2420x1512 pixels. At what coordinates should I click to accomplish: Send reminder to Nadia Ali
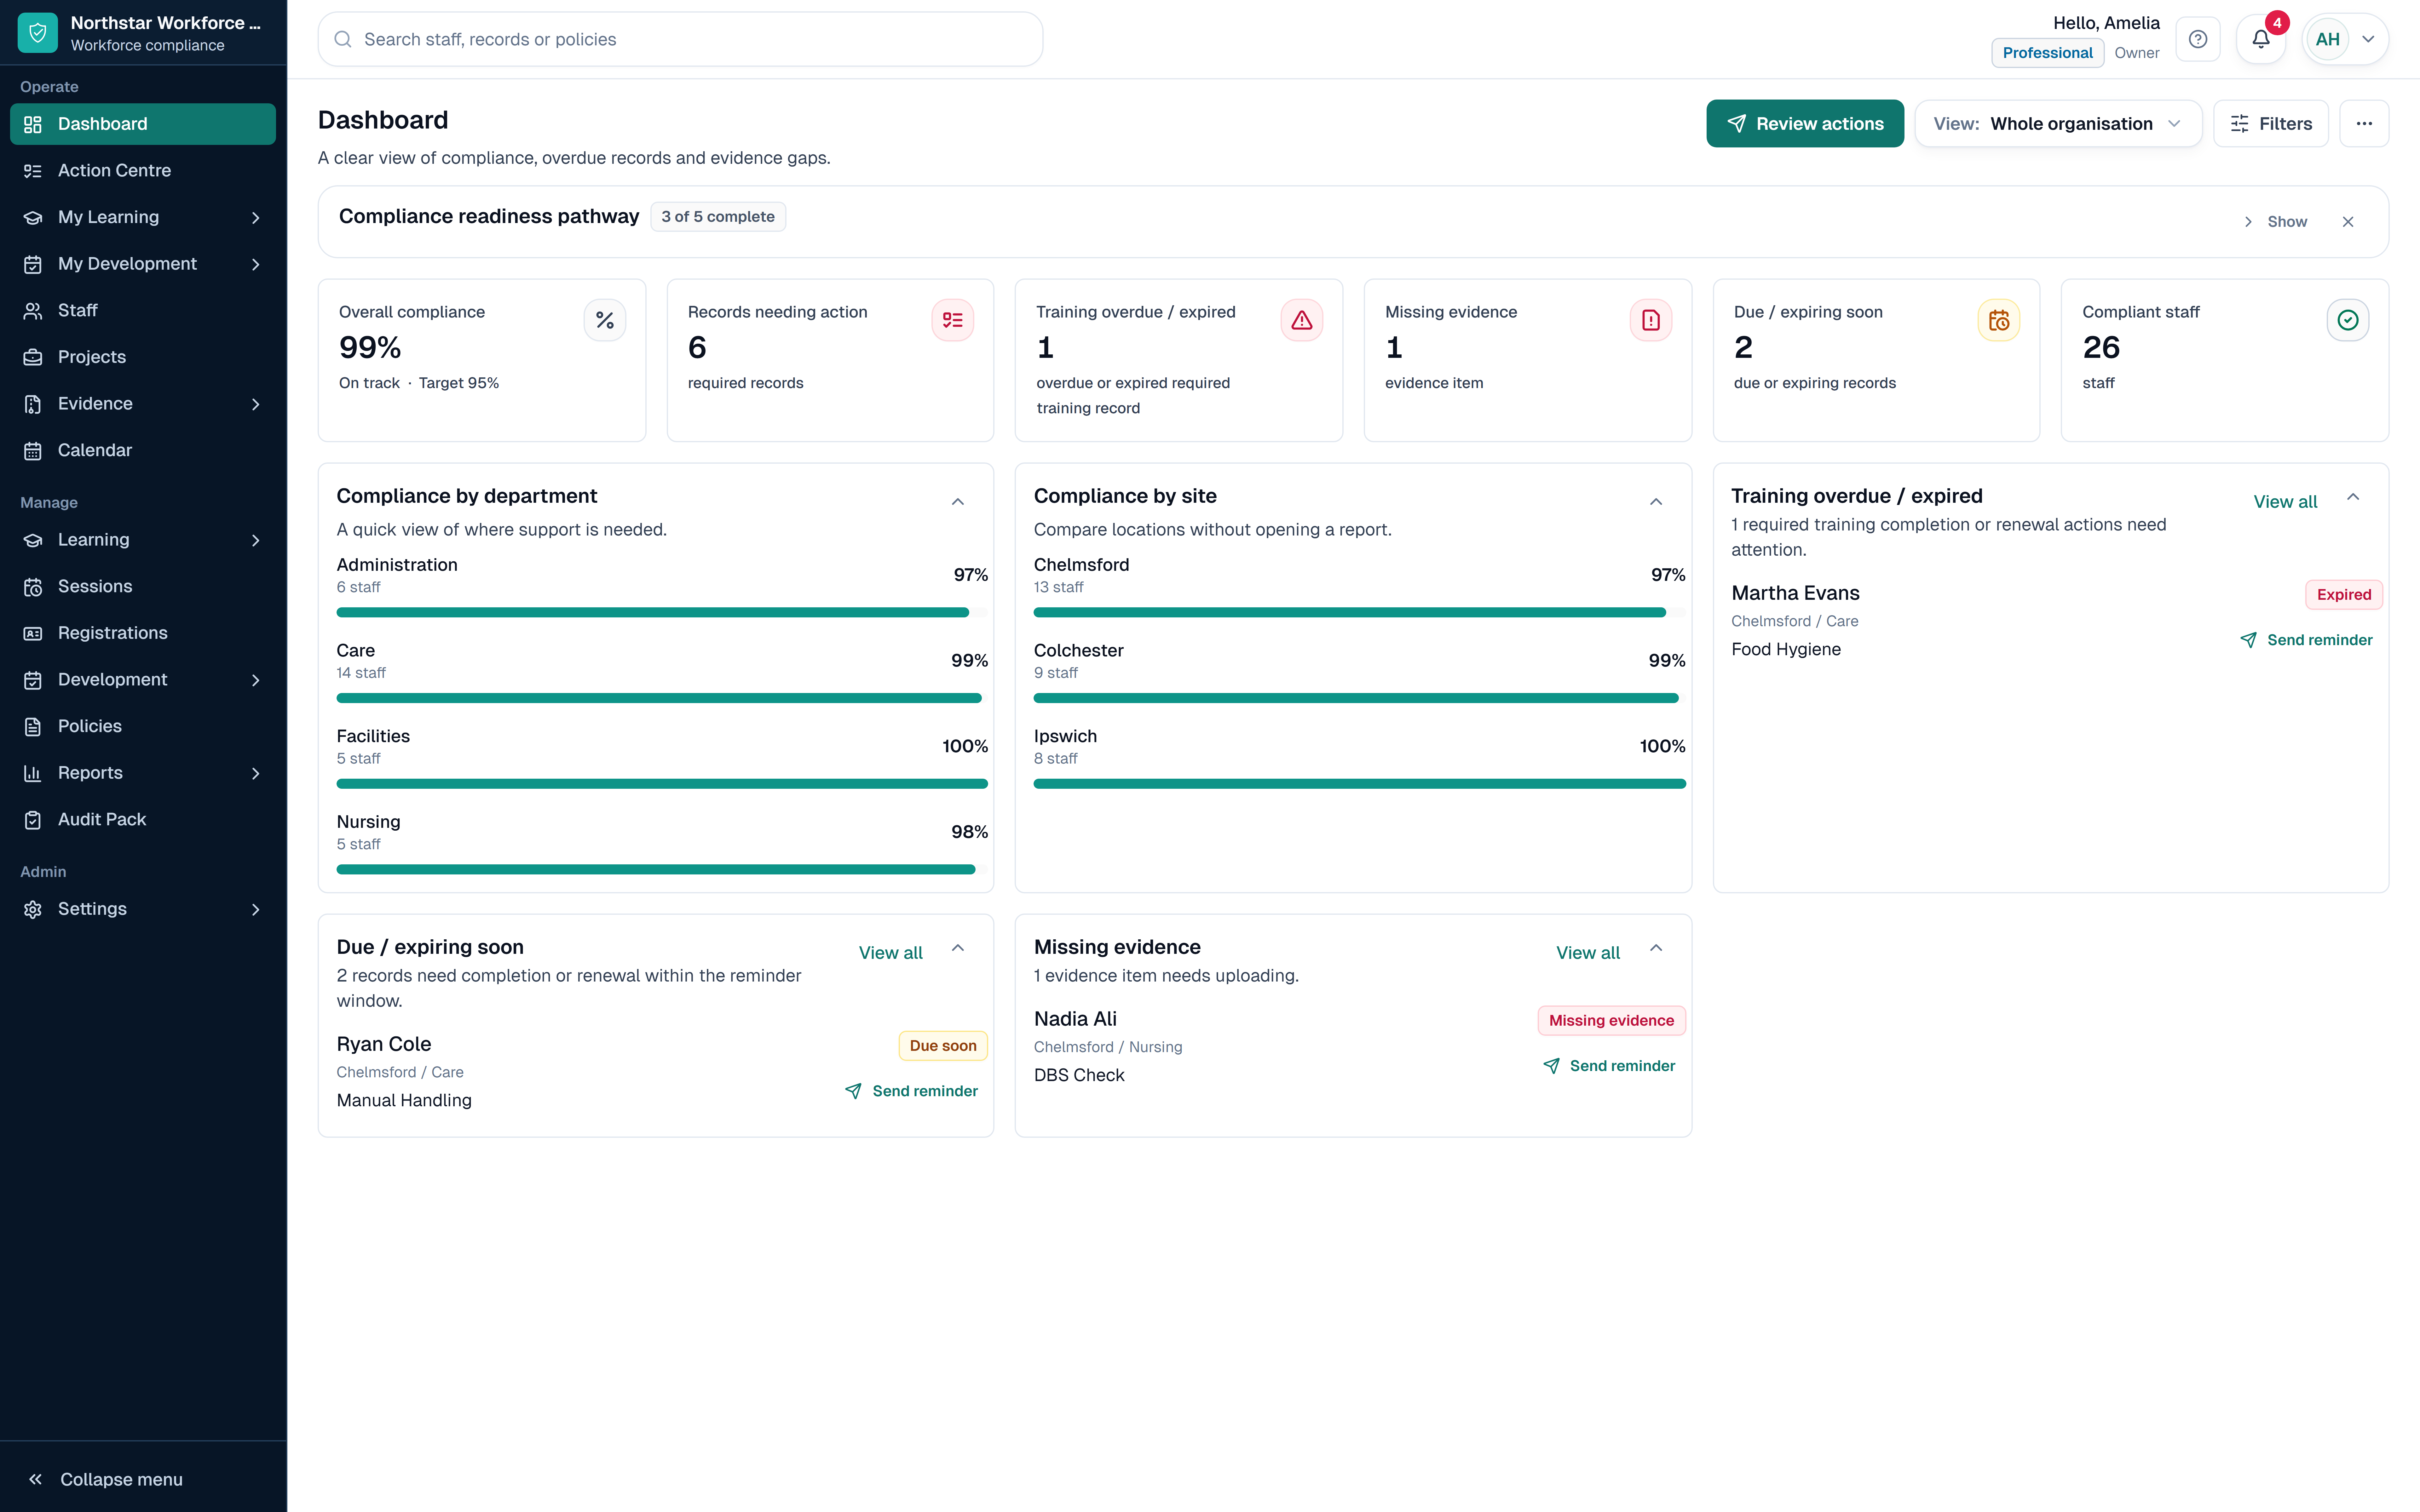[1609, 1066]
